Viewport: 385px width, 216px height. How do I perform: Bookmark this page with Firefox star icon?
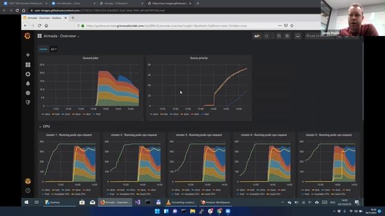point(292,25)
